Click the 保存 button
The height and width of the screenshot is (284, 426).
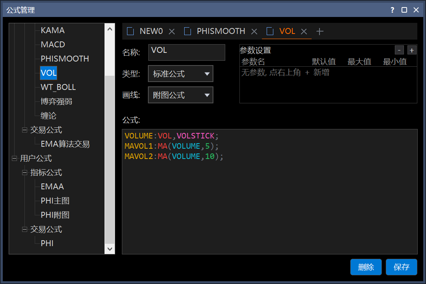tap(402, 267)
